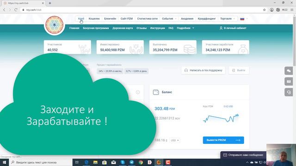
Task: Click the Выплачено 35,204,799 PZM card
Action: (x=173, y=47)
